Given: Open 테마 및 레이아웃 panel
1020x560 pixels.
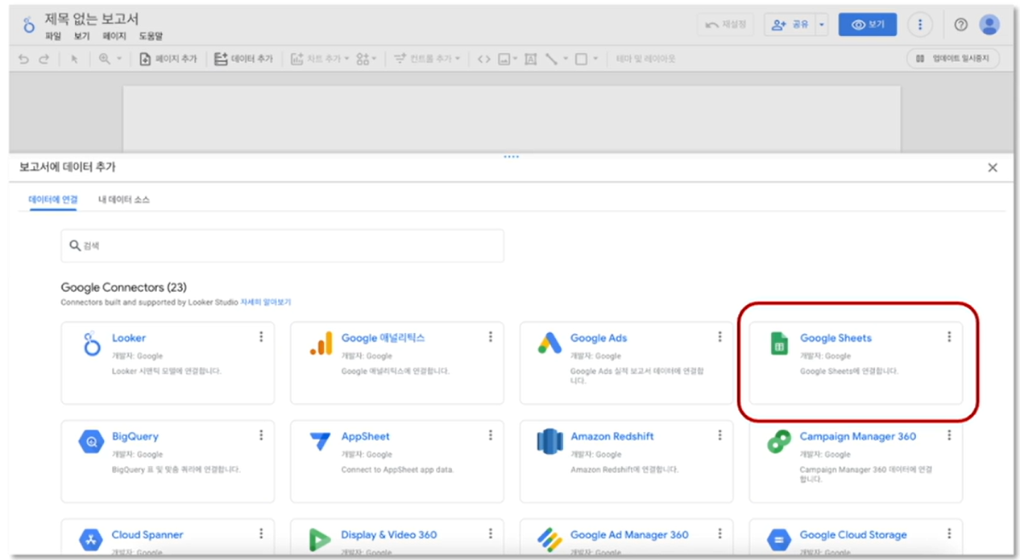Looking at the screenshot, I should 645,59.
